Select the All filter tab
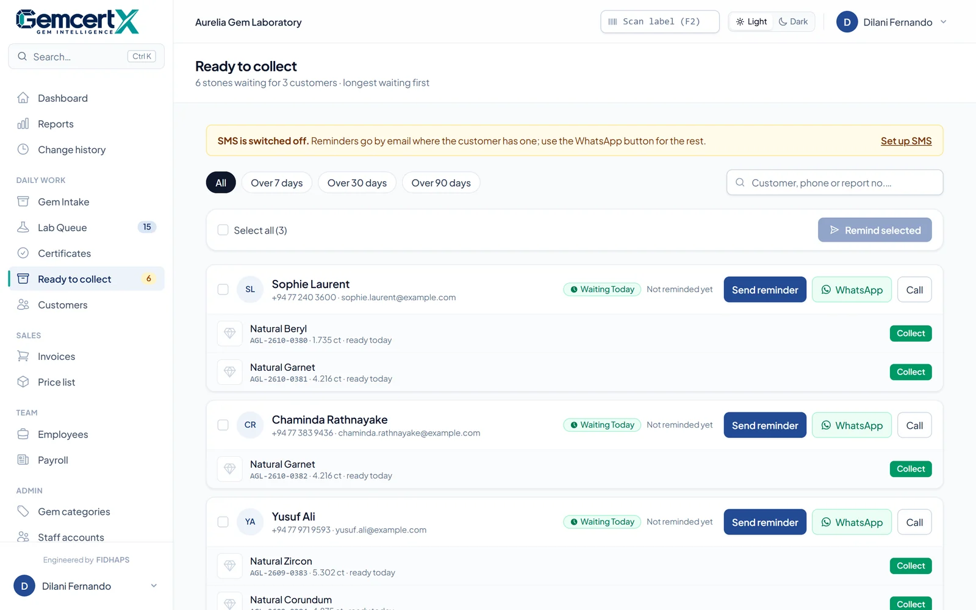 click(221, 183)
